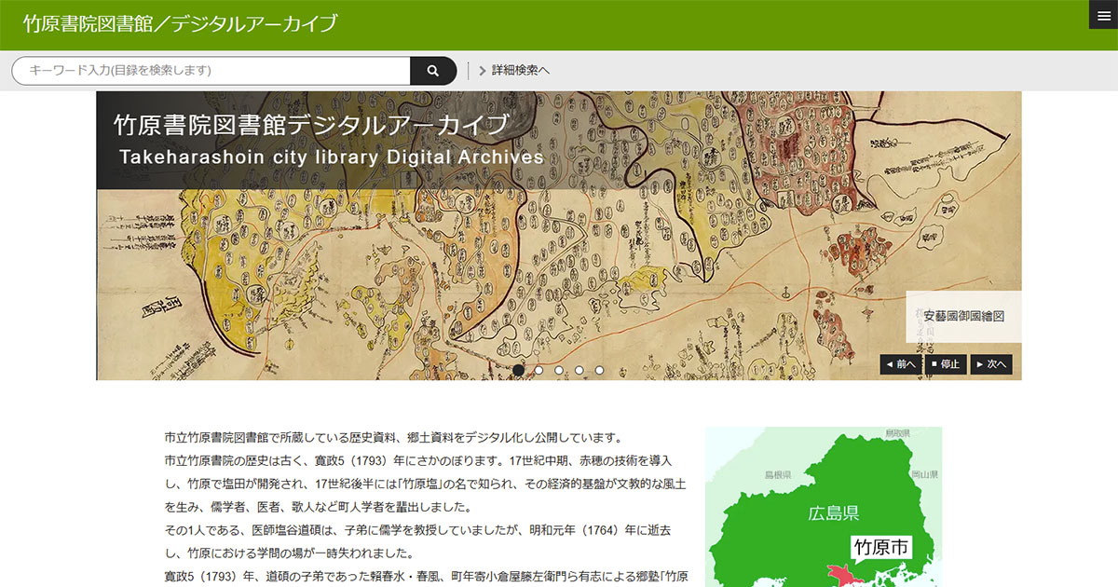Click the 安藝國御國繪図 slide caption
This screenshot has width=1118, height=587.
(x=963, y=317)
